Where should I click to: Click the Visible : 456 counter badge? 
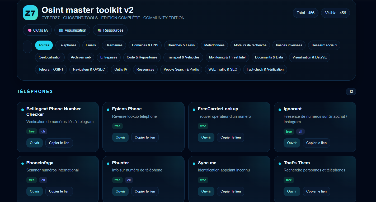pos(335,13)
